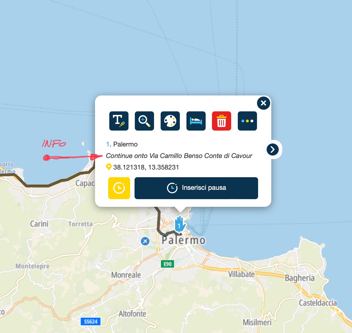
Task: Click the Via Camillo Benso instruction text
Action: point(179,156)
